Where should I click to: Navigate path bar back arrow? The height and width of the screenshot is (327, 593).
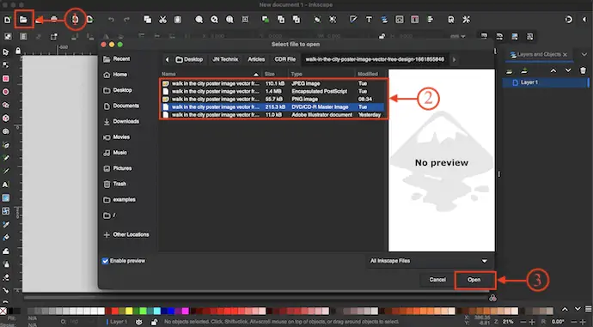pos(168,60)
